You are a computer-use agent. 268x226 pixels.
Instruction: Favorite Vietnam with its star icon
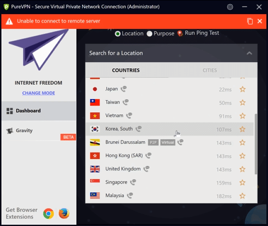(x=242, y=116)
